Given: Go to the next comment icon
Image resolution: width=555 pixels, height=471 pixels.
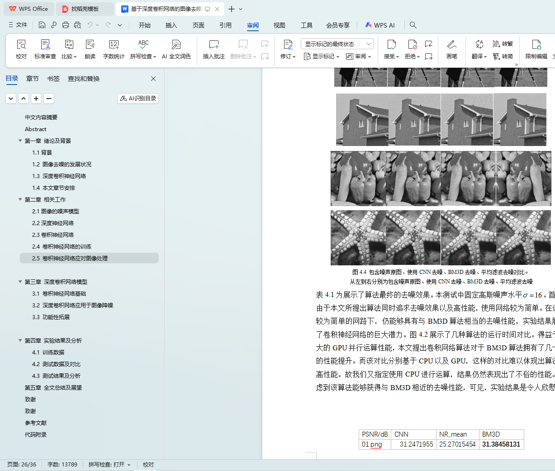Looking at the screenshot, I should [265, 57].
